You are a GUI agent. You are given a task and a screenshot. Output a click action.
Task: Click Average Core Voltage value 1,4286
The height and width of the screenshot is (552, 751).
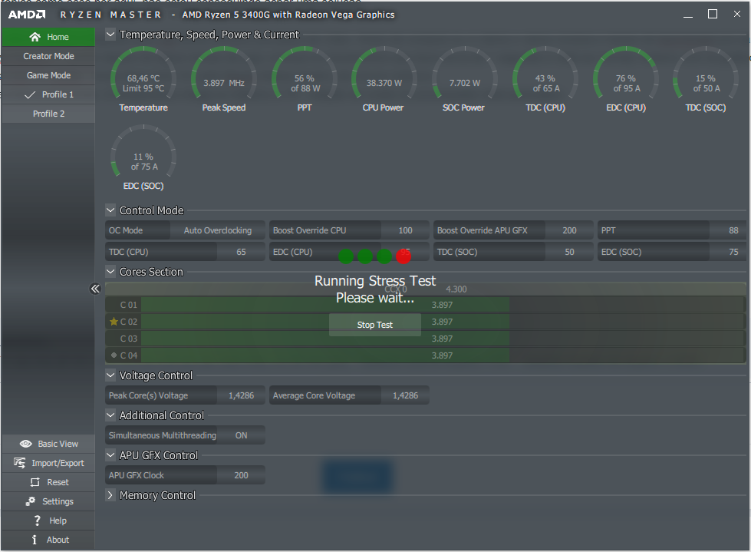[x=405, y=395]
